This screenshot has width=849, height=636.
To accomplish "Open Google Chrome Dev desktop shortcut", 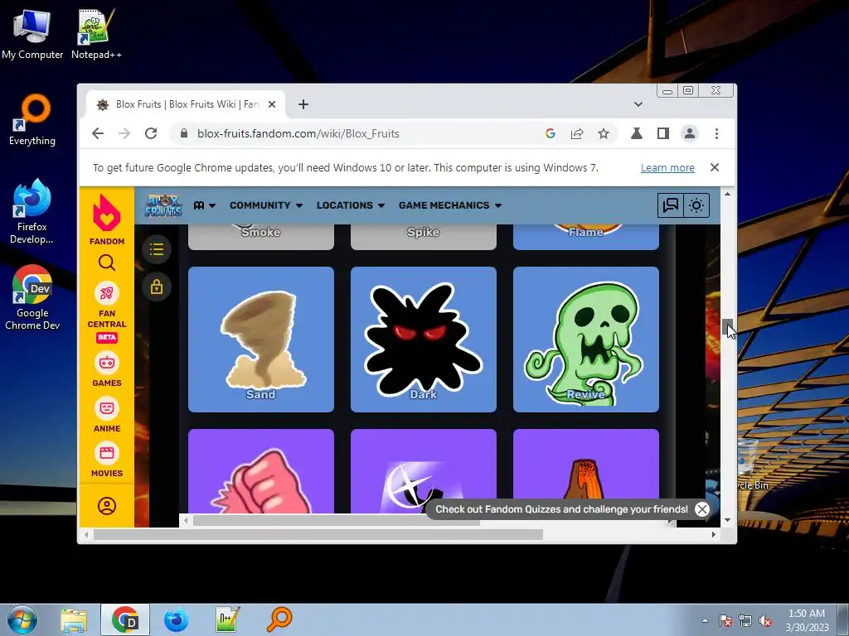I will pyautogui.click(x=32, y=297).
